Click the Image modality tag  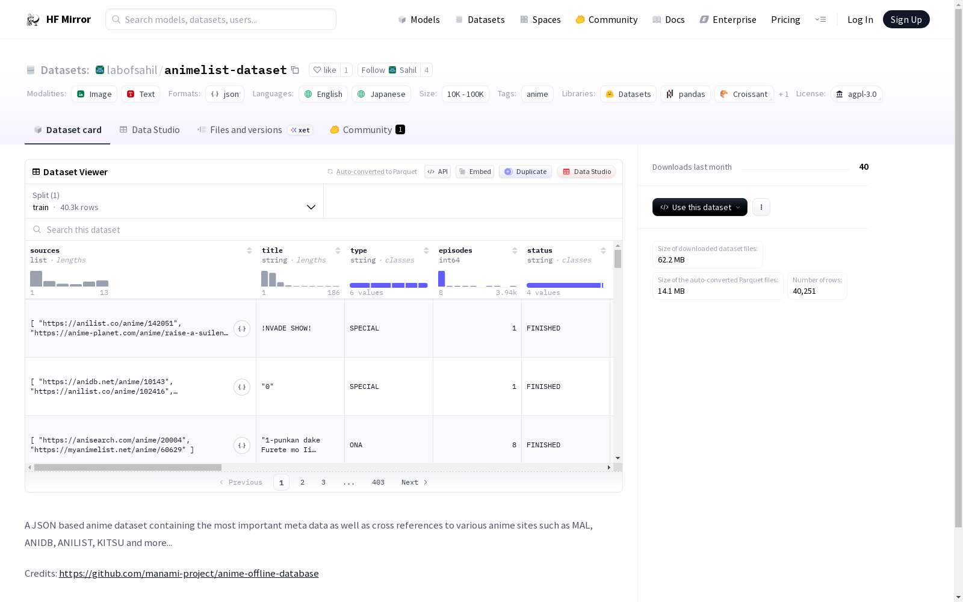[94, 94]
